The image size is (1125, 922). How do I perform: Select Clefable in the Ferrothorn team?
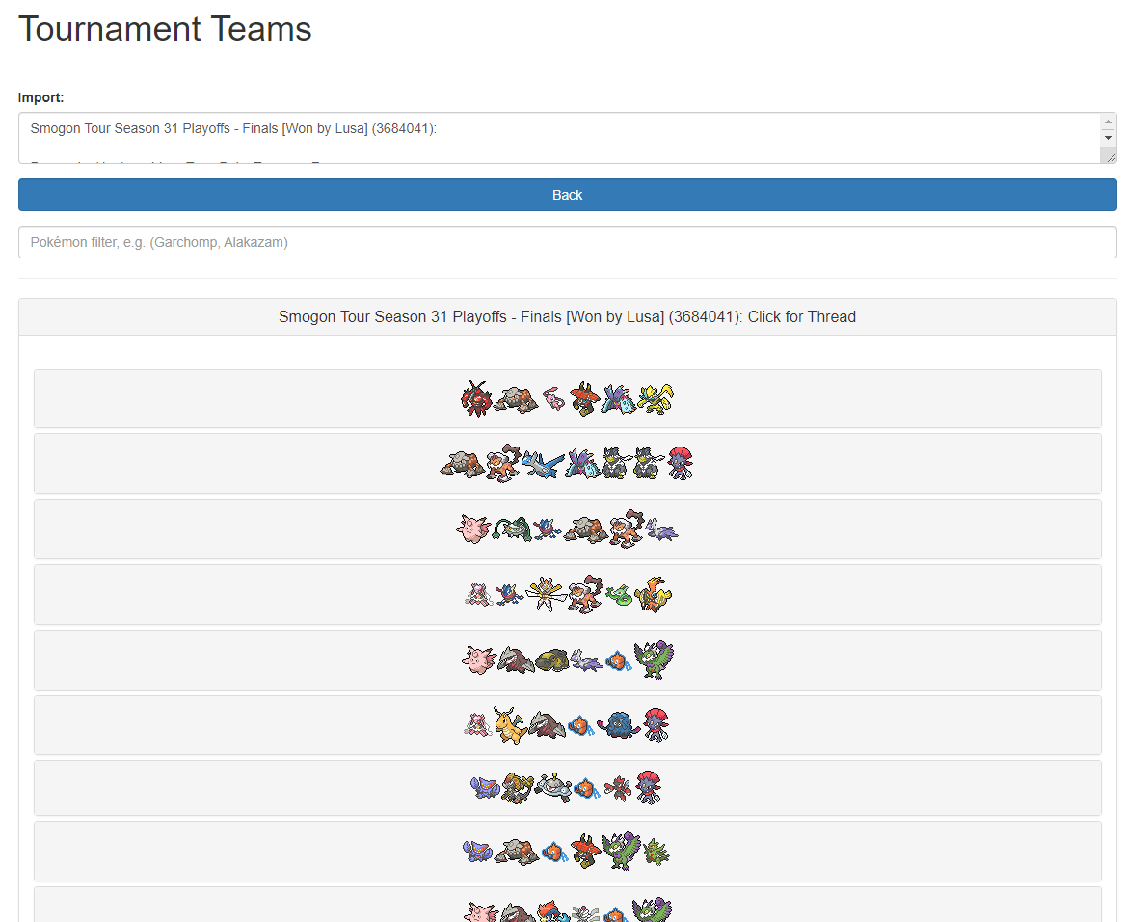coord(473,529)
